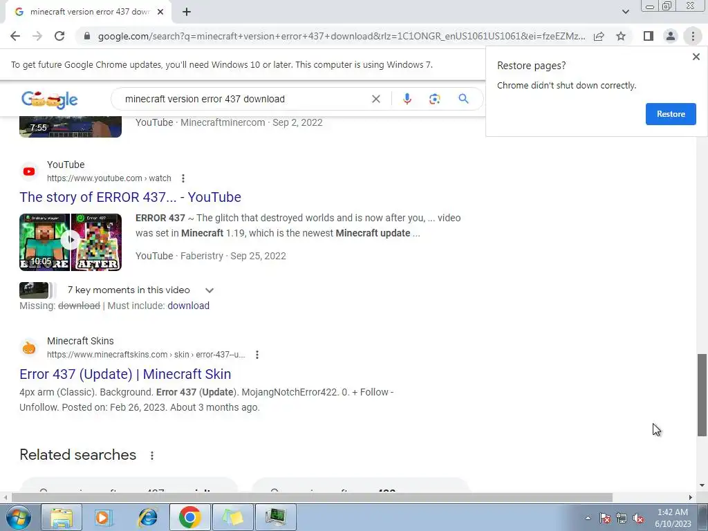
Task: Open Action Center flag icon
Action: click(605, 518)
